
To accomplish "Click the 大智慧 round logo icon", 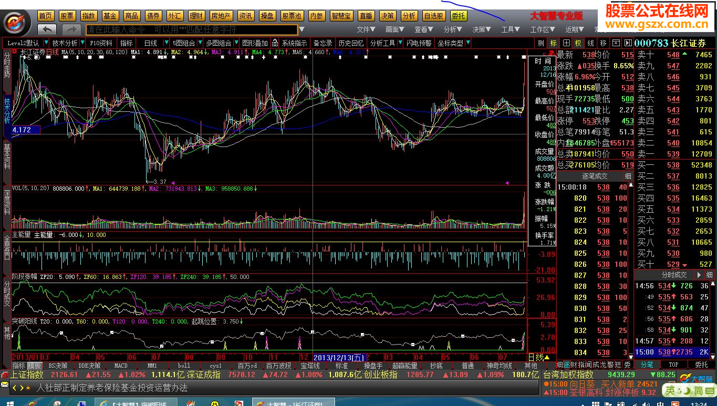I will [16, 22].
